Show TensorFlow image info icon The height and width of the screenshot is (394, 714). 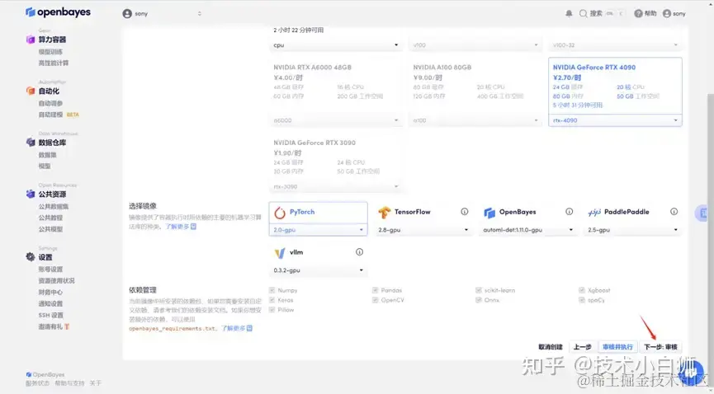coord(465,212)
